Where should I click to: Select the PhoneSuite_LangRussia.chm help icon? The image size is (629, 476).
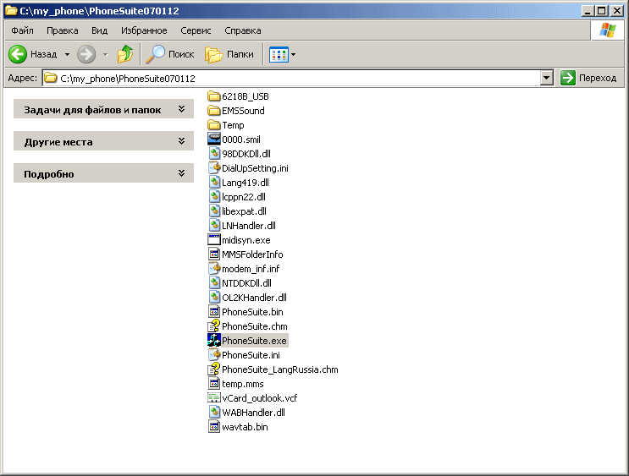pos(214,369)
